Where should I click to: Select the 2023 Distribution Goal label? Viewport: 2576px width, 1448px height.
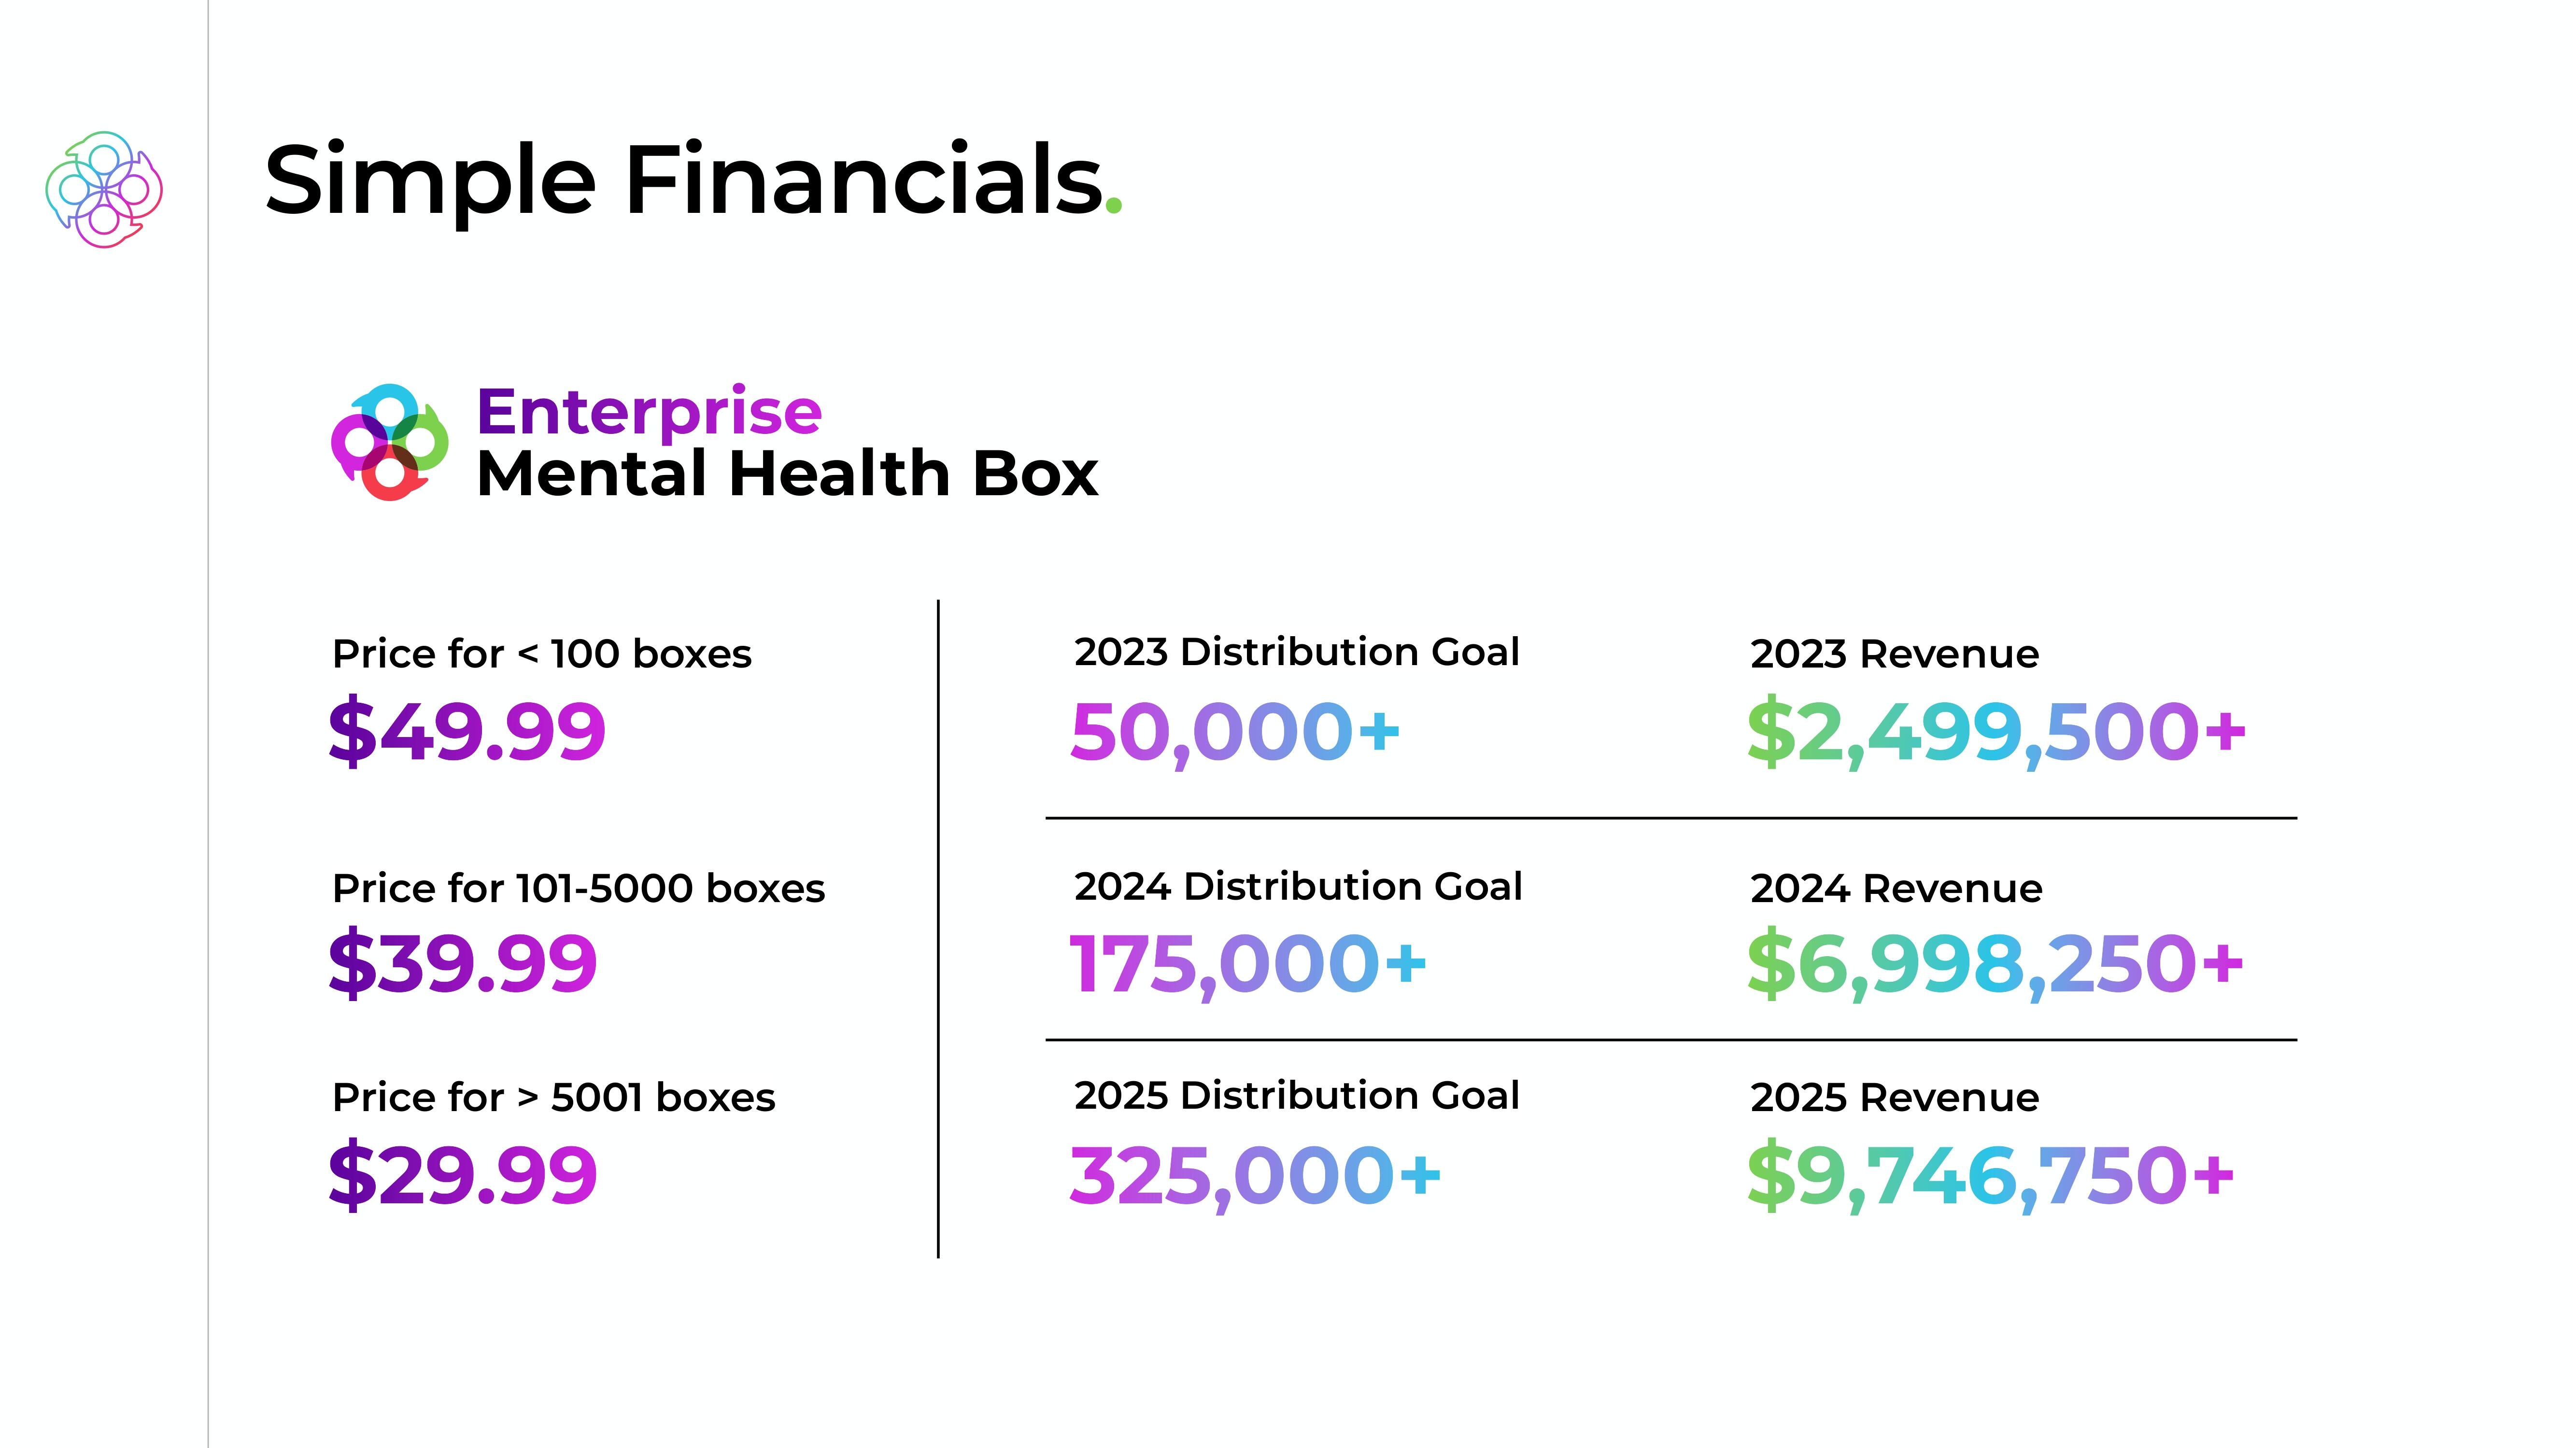click(x=1297, y=652)
